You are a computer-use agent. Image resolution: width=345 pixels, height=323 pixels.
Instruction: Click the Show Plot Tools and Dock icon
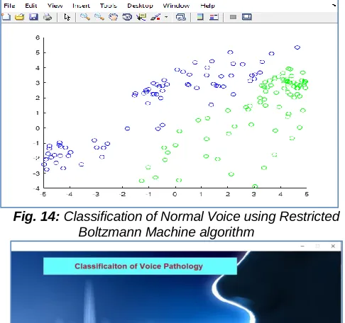click(247, 17)
